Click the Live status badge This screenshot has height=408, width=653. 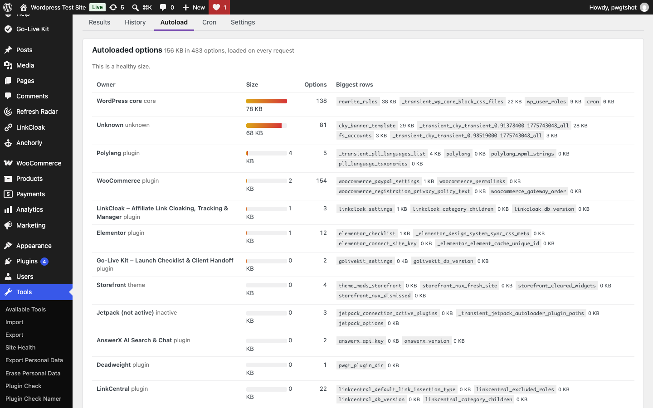[97, 7]
